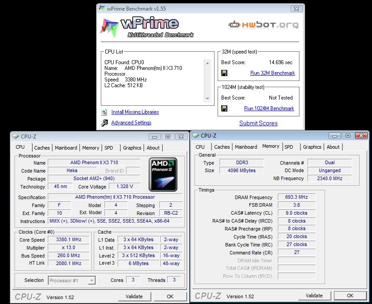Click the memory Size value 4096 MBytes
This screenshot has width=372, height=304.
242,170
